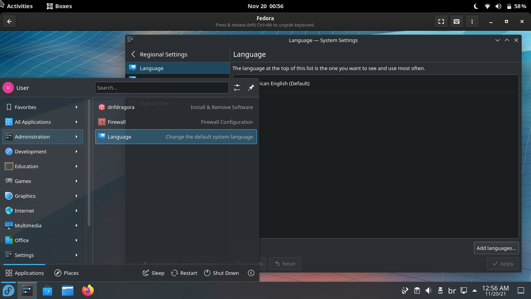Click the Add languages... button
Screen dimensions: 531x299
coord(496,248)
